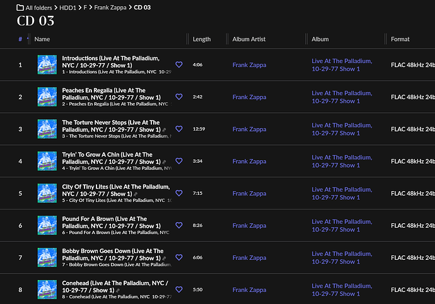Screen dimensions: 435x304
Task: Toggle favorite heart on City Of Tiny Lites
Action: [178, 193]
